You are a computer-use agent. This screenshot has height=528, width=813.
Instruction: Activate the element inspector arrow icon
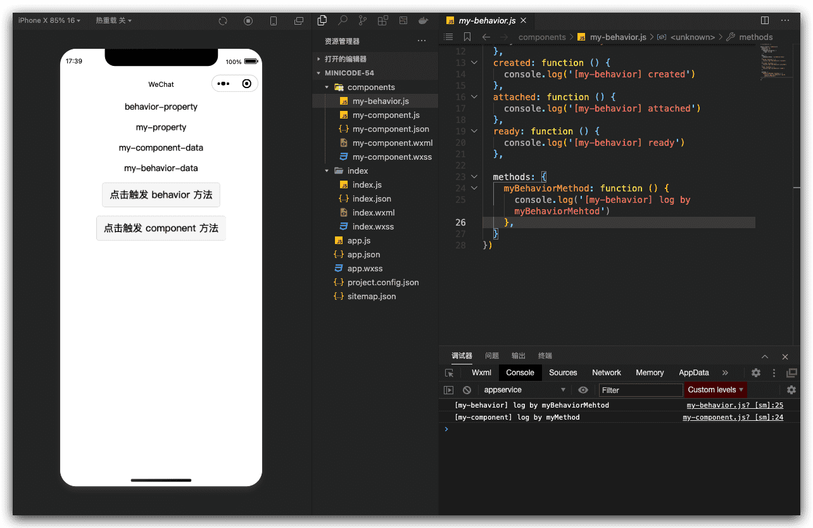(x=450, y=373)
